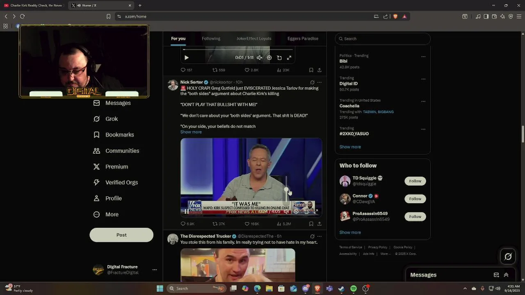Open Discord from the taskbar
The width and height of the screenshot is (525, 295).
point(305,288)
